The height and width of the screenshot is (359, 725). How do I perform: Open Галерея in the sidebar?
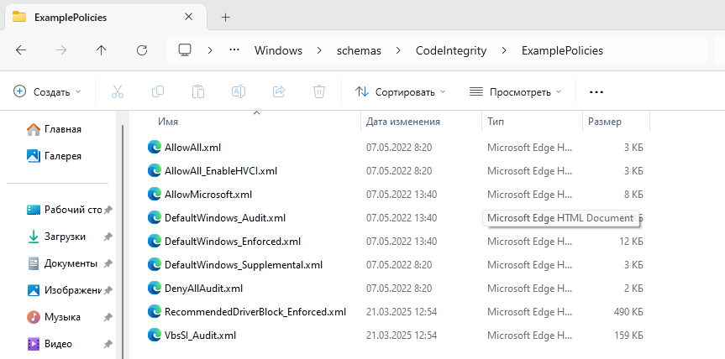tap(63, 156)
